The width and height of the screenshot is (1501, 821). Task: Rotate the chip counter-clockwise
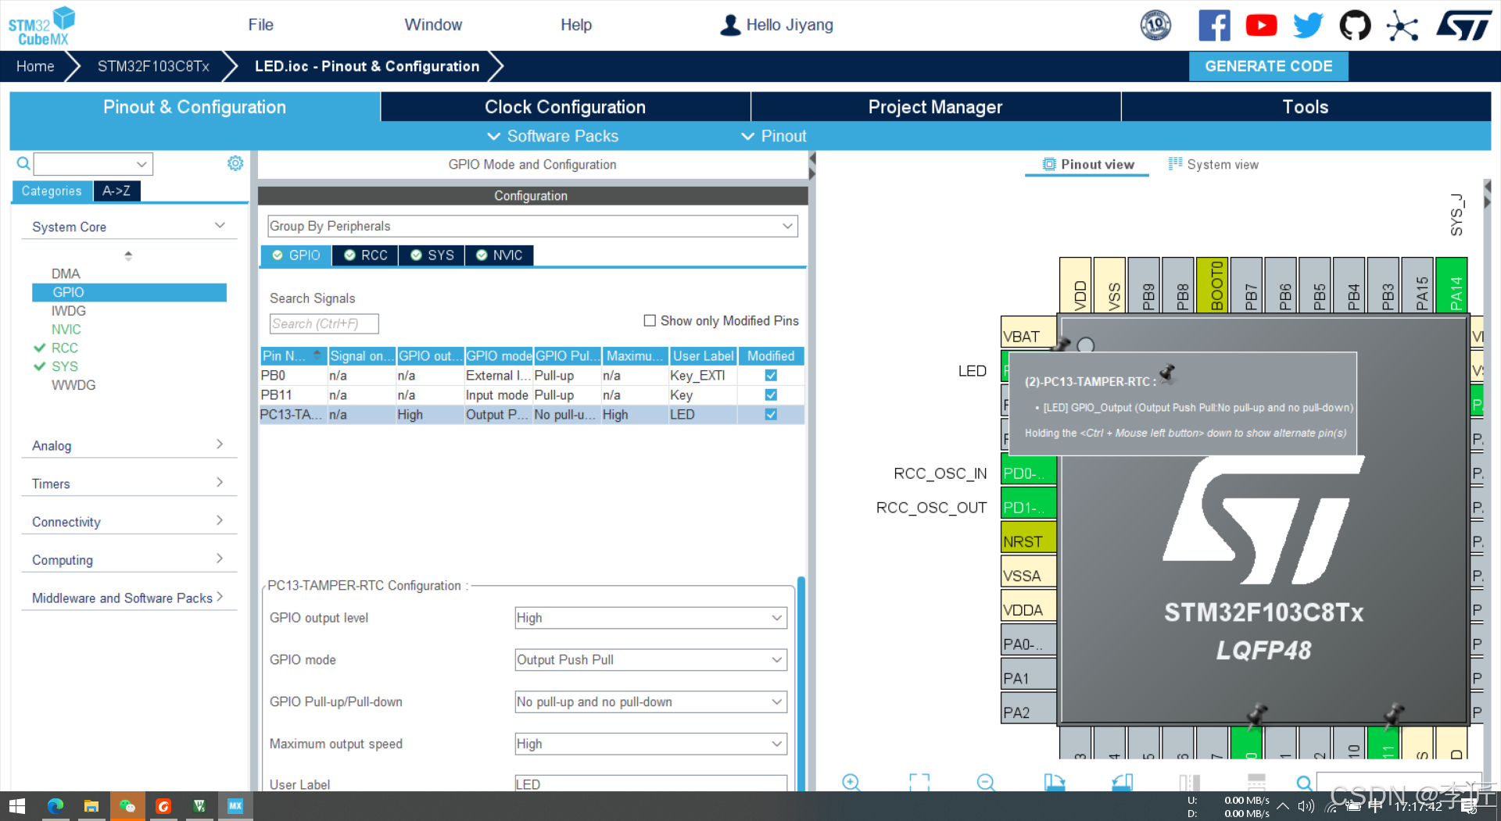[x=1122, y=782]
